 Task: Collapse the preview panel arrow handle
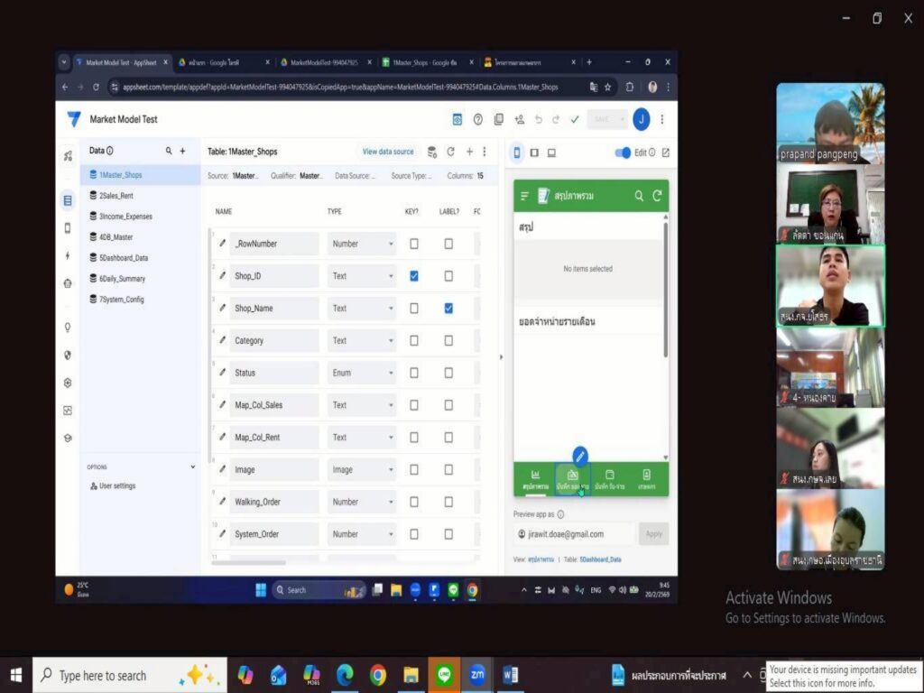click(x=501, y=357)
